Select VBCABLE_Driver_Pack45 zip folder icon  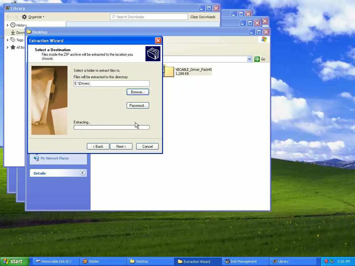(x=169, y=71)
